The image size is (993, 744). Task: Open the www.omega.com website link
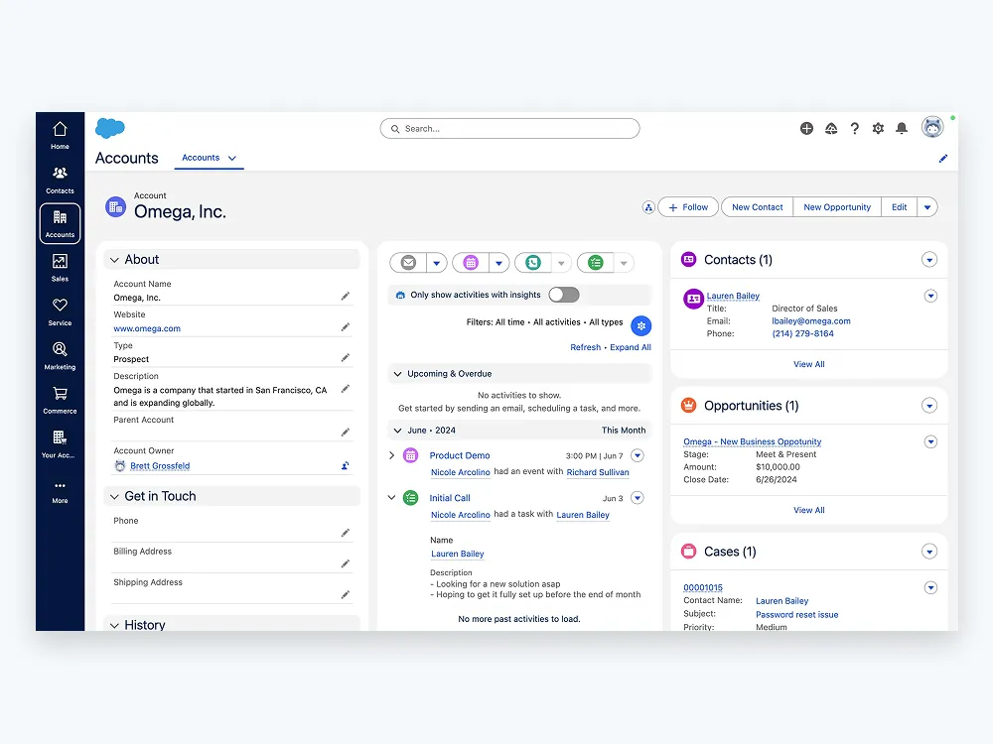coord(147,328)
